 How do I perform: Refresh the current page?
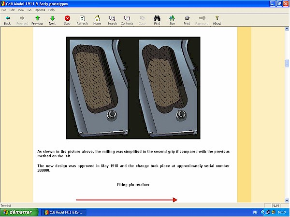point(82,20)
